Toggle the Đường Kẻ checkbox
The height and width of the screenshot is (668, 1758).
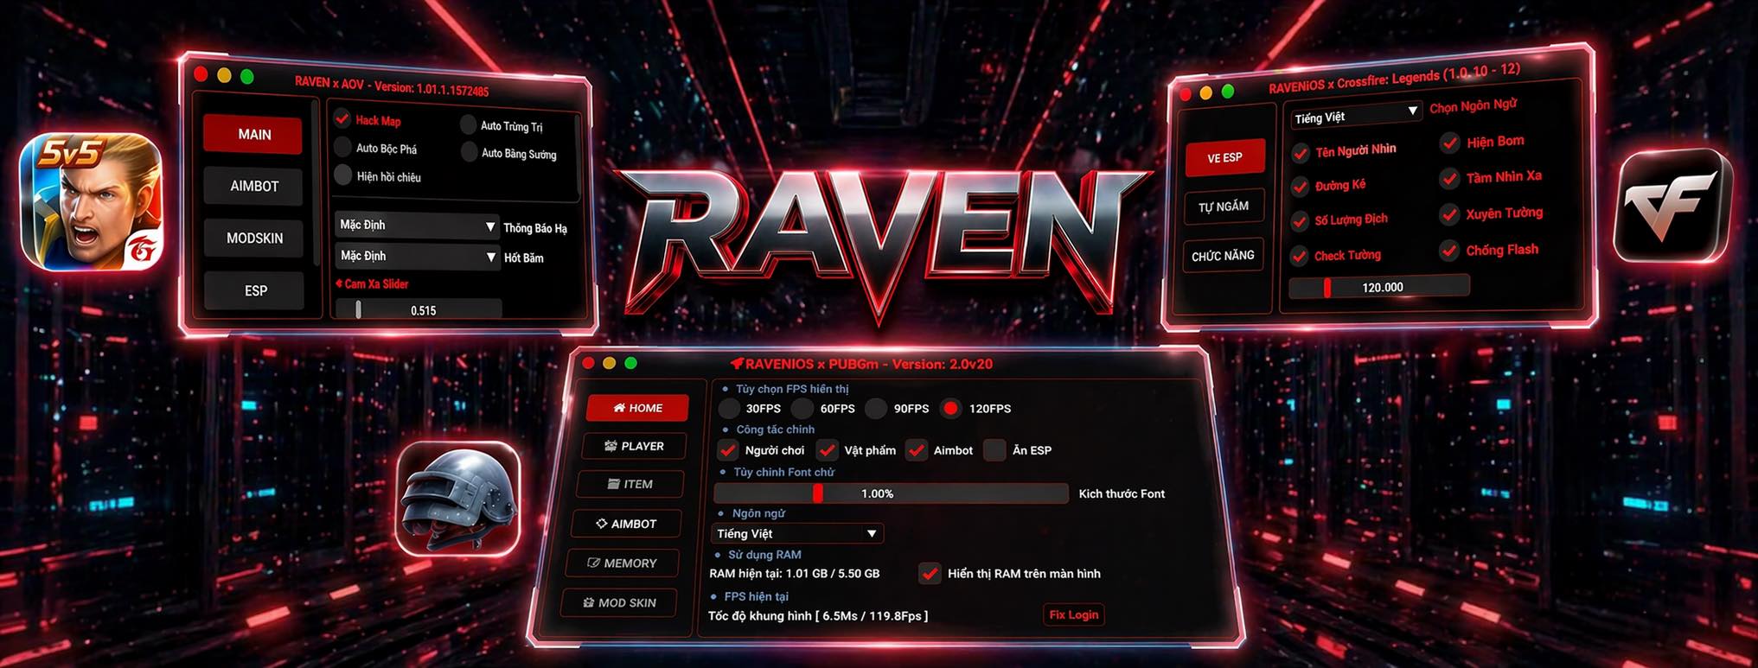(1300, 188)
